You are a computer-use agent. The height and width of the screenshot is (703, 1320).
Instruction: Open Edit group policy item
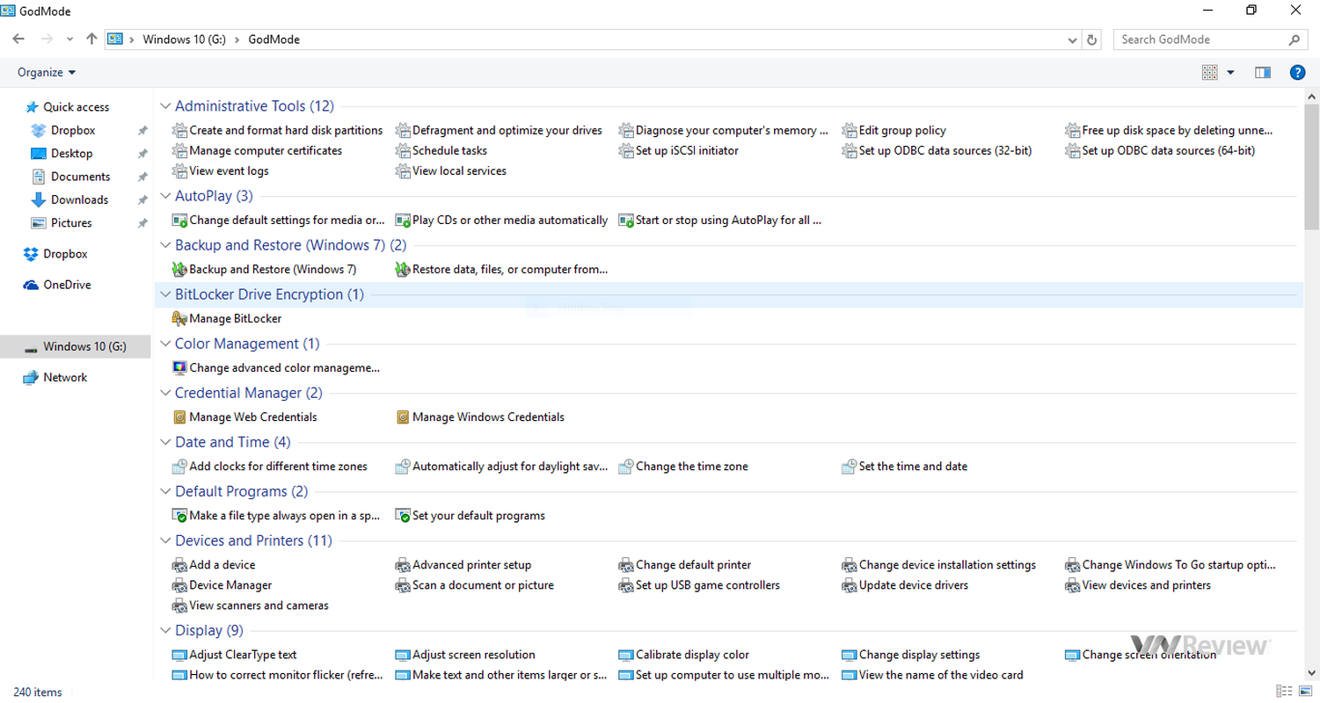point(894,130)
